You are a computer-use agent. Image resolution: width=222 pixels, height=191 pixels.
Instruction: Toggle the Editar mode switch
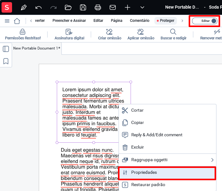pos(205,21)
